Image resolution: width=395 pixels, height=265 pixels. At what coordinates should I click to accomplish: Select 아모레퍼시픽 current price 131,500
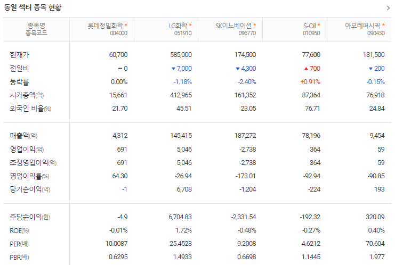click(374, 55)
